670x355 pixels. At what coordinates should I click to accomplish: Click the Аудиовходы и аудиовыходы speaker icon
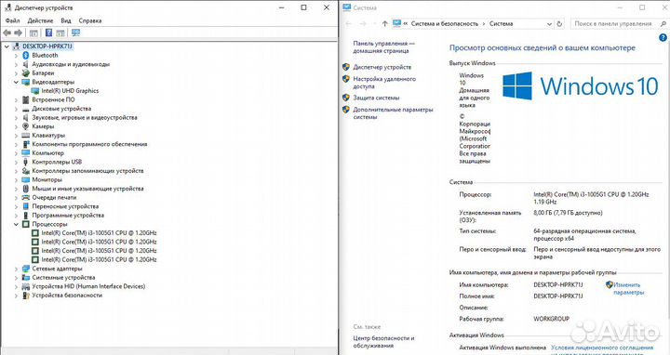click(x=26, y=64)
